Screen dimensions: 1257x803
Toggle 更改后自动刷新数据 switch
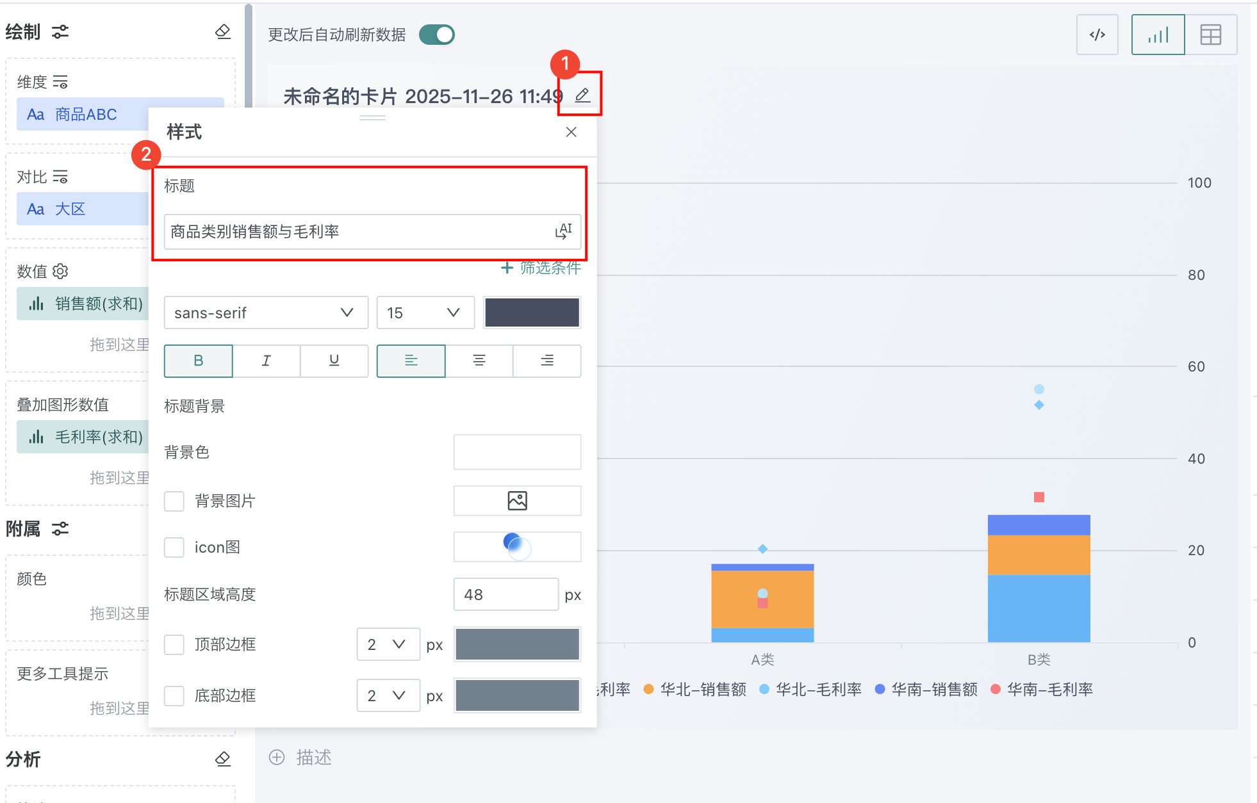(x=437, y=35)
